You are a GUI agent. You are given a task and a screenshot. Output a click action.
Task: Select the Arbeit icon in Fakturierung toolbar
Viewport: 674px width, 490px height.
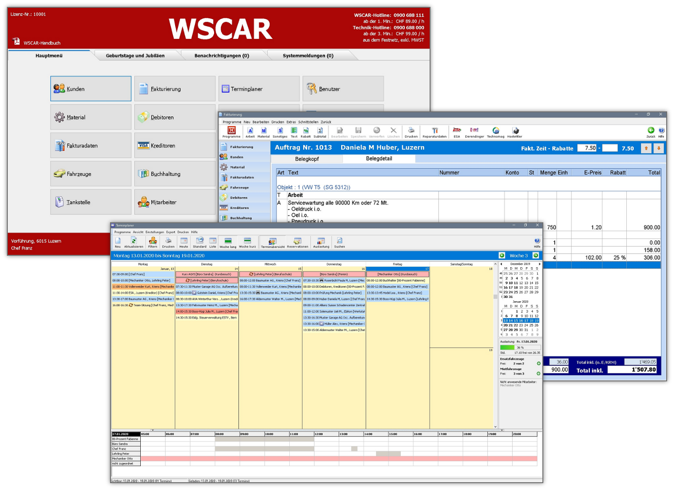click(250, 132)
